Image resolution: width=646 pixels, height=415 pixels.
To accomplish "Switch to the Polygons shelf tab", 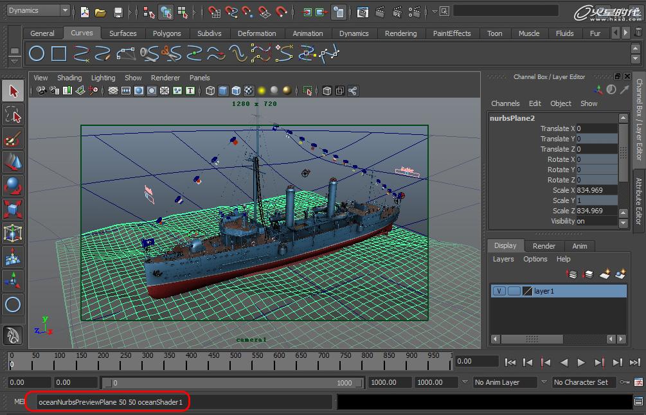I will [166, 33].
